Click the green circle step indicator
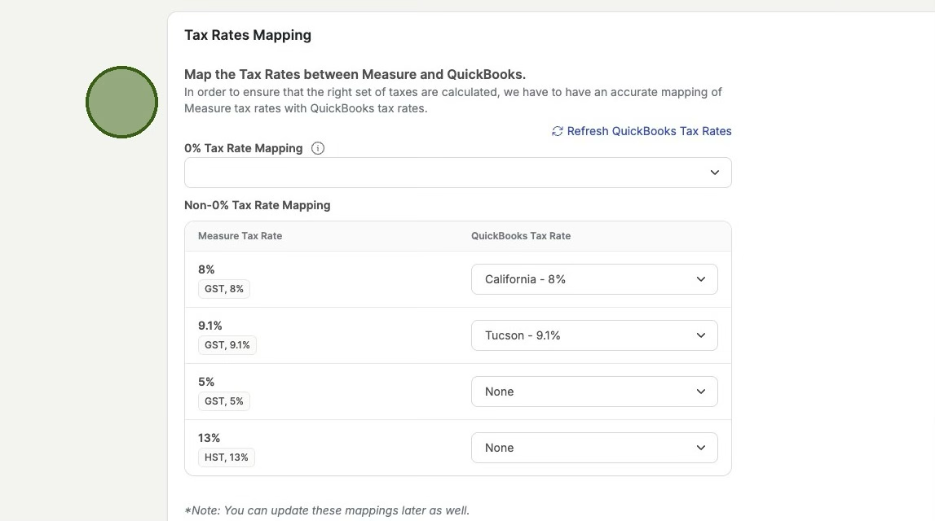 [121, 102]
